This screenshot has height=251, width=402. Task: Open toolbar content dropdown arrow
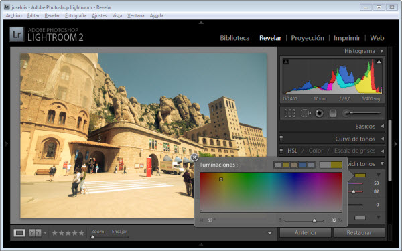click(x=270, y=233)
